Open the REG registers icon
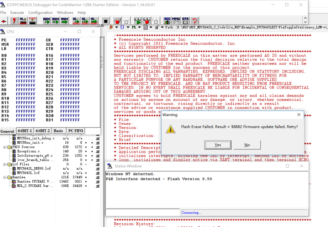 point(167,21)
